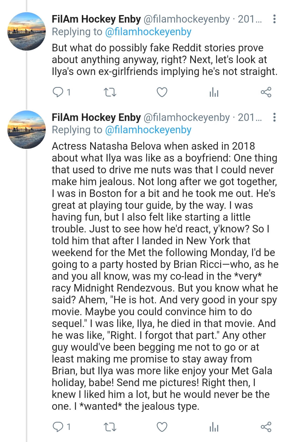Screen dimensions: 290x442
Task: Retweet the Natasha Belova tweet
Action: (x=110, y=427)
